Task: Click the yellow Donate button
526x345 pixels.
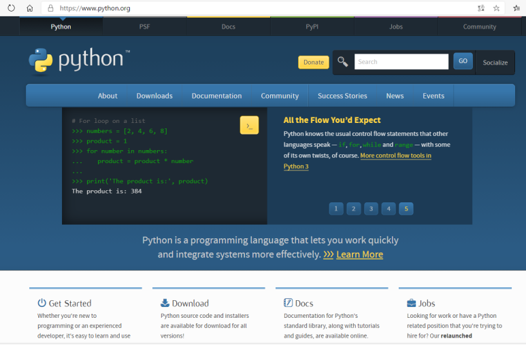Action: point(314,62)
